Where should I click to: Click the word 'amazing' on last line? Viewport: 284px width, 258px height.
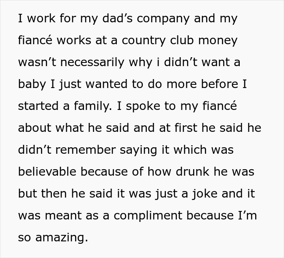pos(62,236)
